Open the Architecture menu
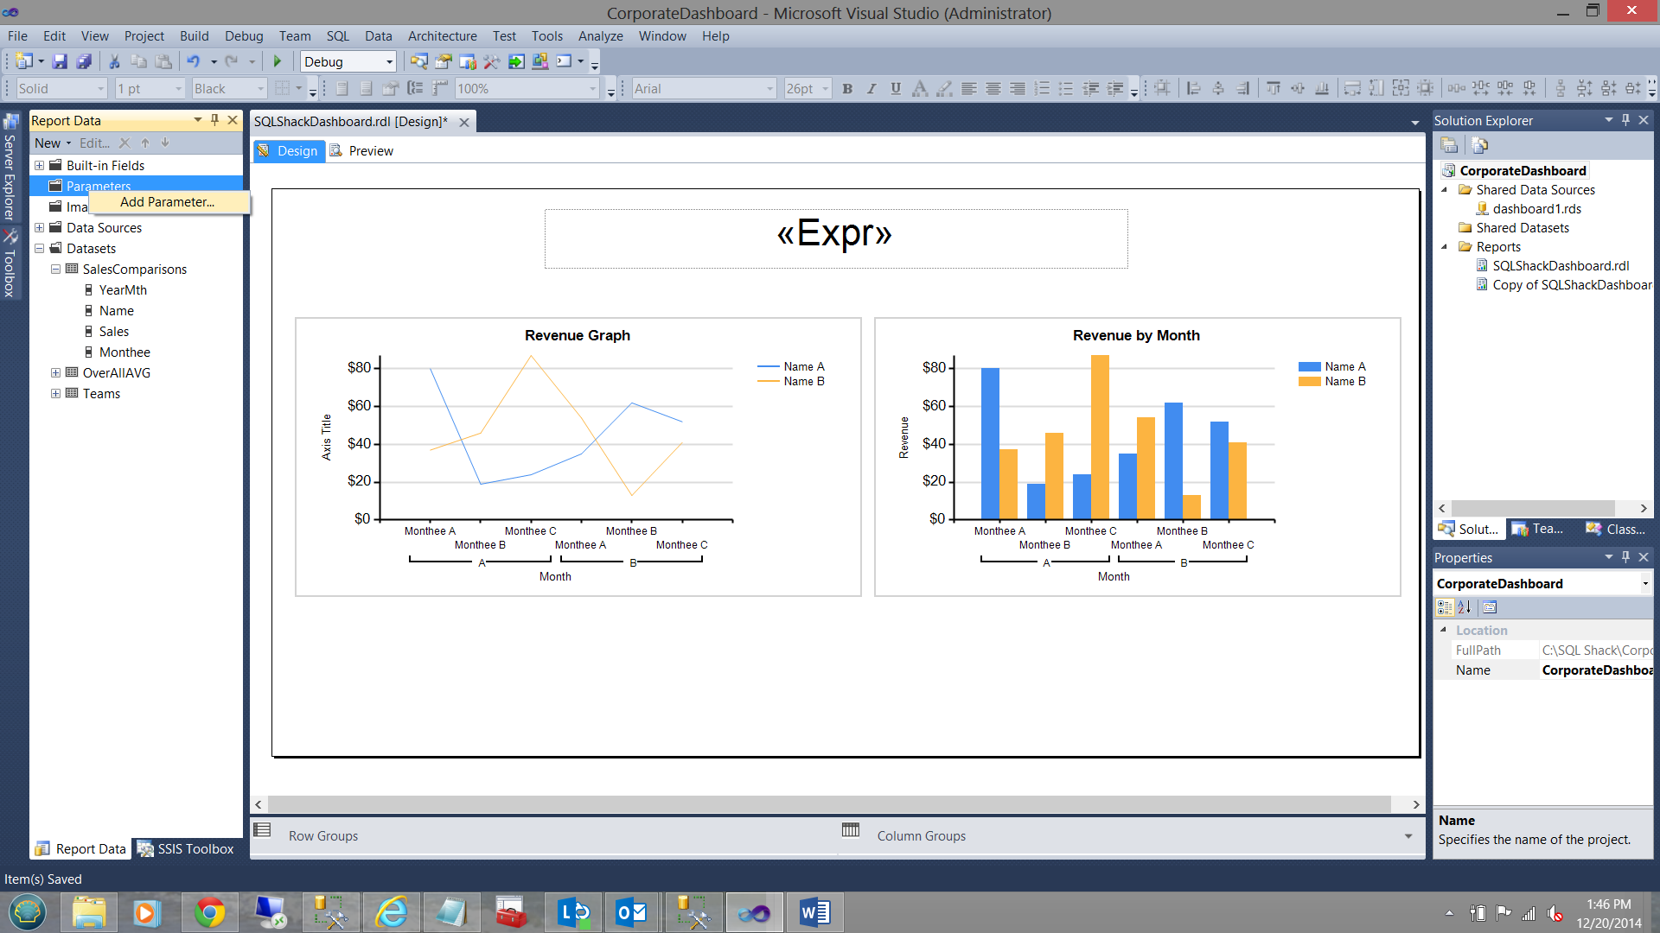The width and height of the screenshot is (1660, 933). click(442, 35)
